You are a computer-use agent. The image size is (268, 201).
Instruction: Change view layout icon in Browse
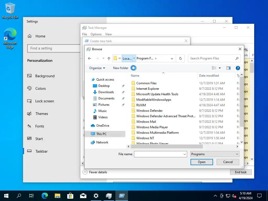(x=214, y=68)
